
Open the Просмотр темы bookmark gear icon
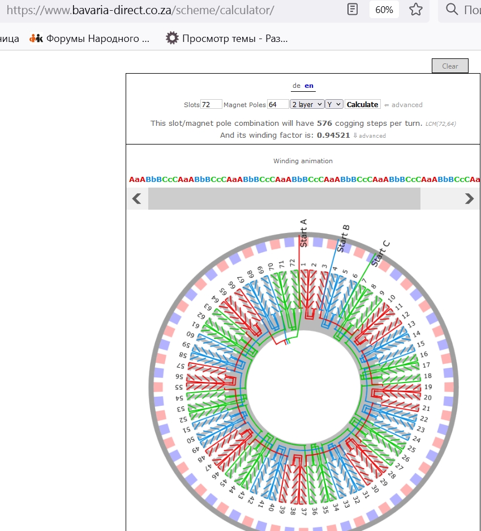pyautogui.click(x=171, y=39)
